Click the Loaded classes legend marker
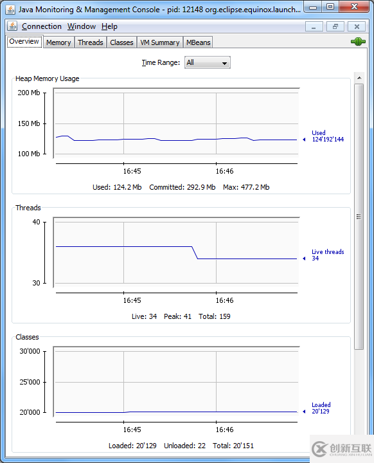 click(304, 412)
